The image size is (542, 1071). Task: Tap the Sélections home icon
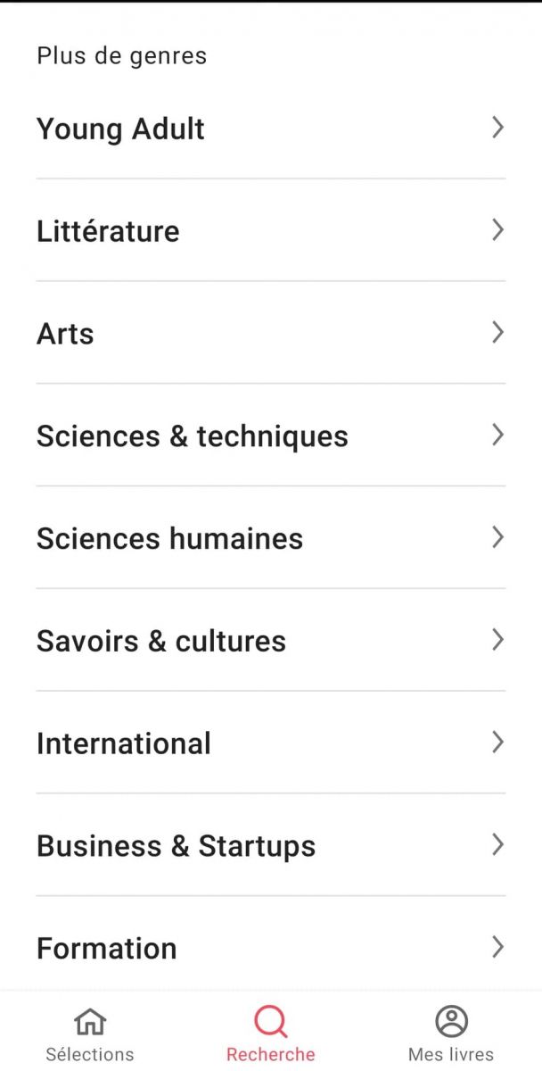(90, 1021)
